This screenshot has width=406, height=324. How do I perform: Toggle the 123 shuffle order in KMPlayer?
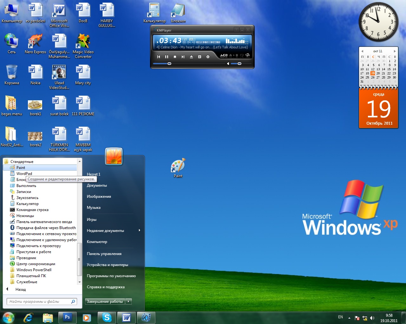247,55
